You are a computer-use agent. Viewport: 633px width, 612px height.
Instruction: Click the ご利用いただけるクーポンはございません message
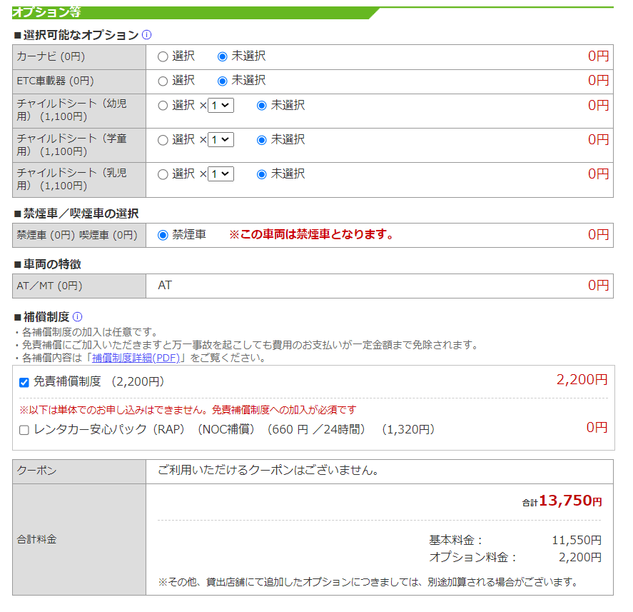pos(268,470)
